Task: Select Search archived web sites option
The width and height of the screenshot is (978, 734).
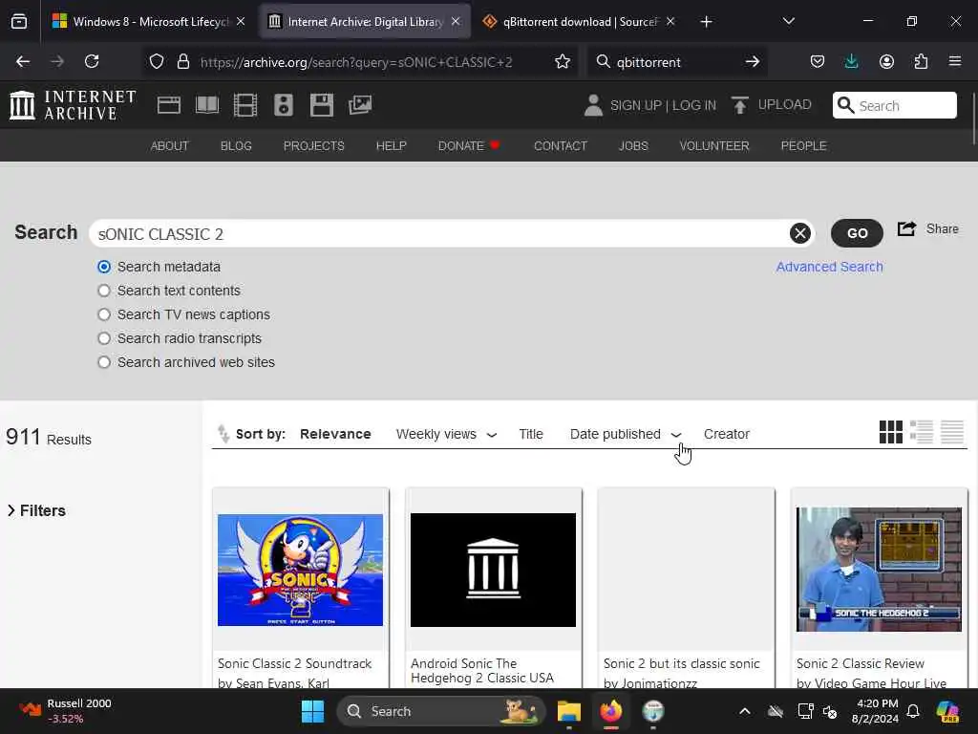Action: pyautogui.click(x=104, y=362)
